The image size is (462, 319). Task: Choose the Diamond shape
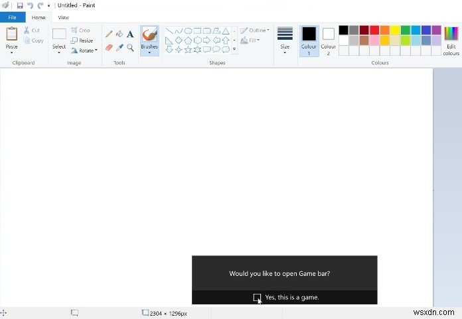pyautogui.click(x=179, y=40)
